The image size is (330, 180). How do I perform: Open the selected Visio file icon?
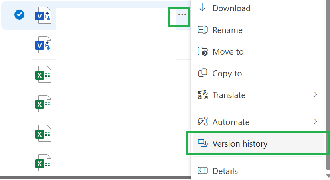pos(43,15)
